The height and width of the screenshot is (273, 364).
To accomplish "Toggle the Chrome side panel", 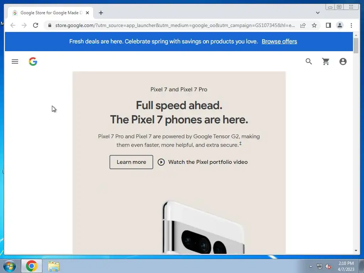I will coord(328,25).
